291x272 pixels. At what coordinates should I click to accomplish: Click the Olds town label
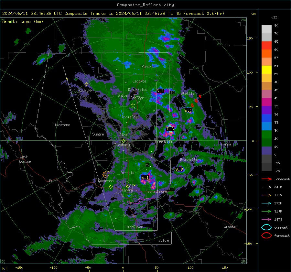pyautogui.click(x=123, y=135)
